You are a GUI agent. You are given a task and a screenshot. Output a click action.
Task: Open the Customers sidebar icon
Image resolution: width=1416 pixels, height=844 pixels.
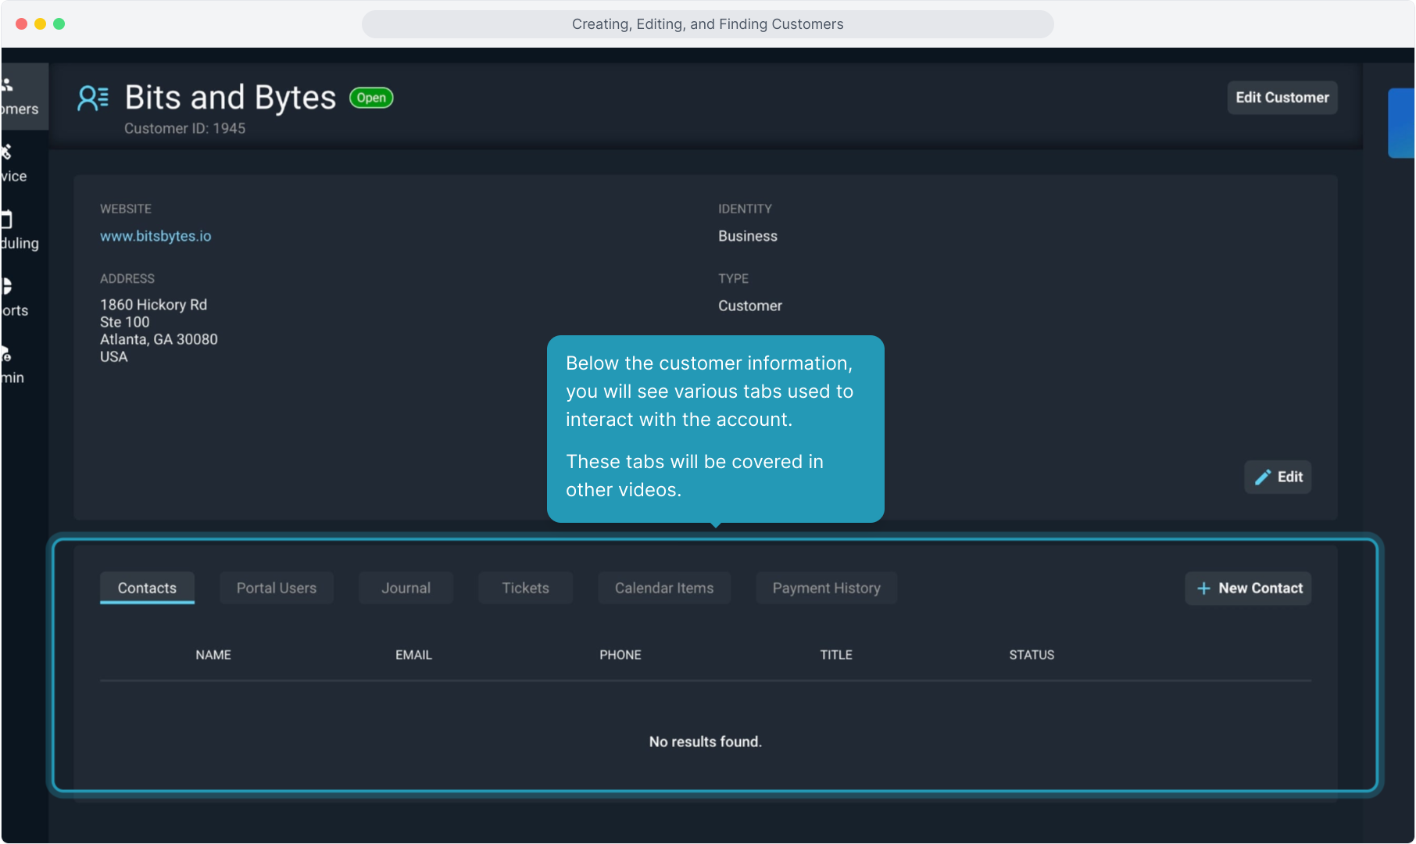pyautogui.click(x=8, y=86)
